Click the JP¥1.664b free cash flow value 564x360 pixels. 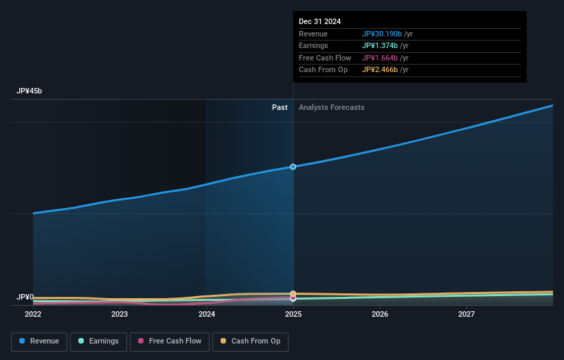pyautogui.click(x=380, y=58)
